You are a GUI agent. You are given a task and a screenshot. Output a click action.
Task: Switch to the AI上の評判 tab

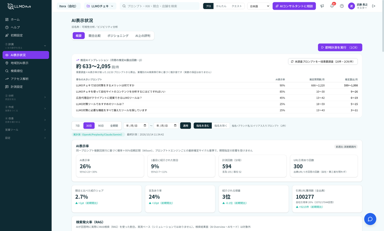point(143,35)
